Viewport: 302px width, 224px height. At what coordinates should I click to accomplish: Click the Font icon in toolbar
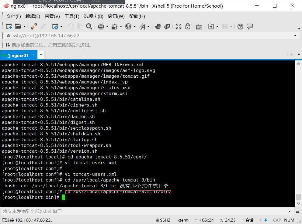(143, 26)
